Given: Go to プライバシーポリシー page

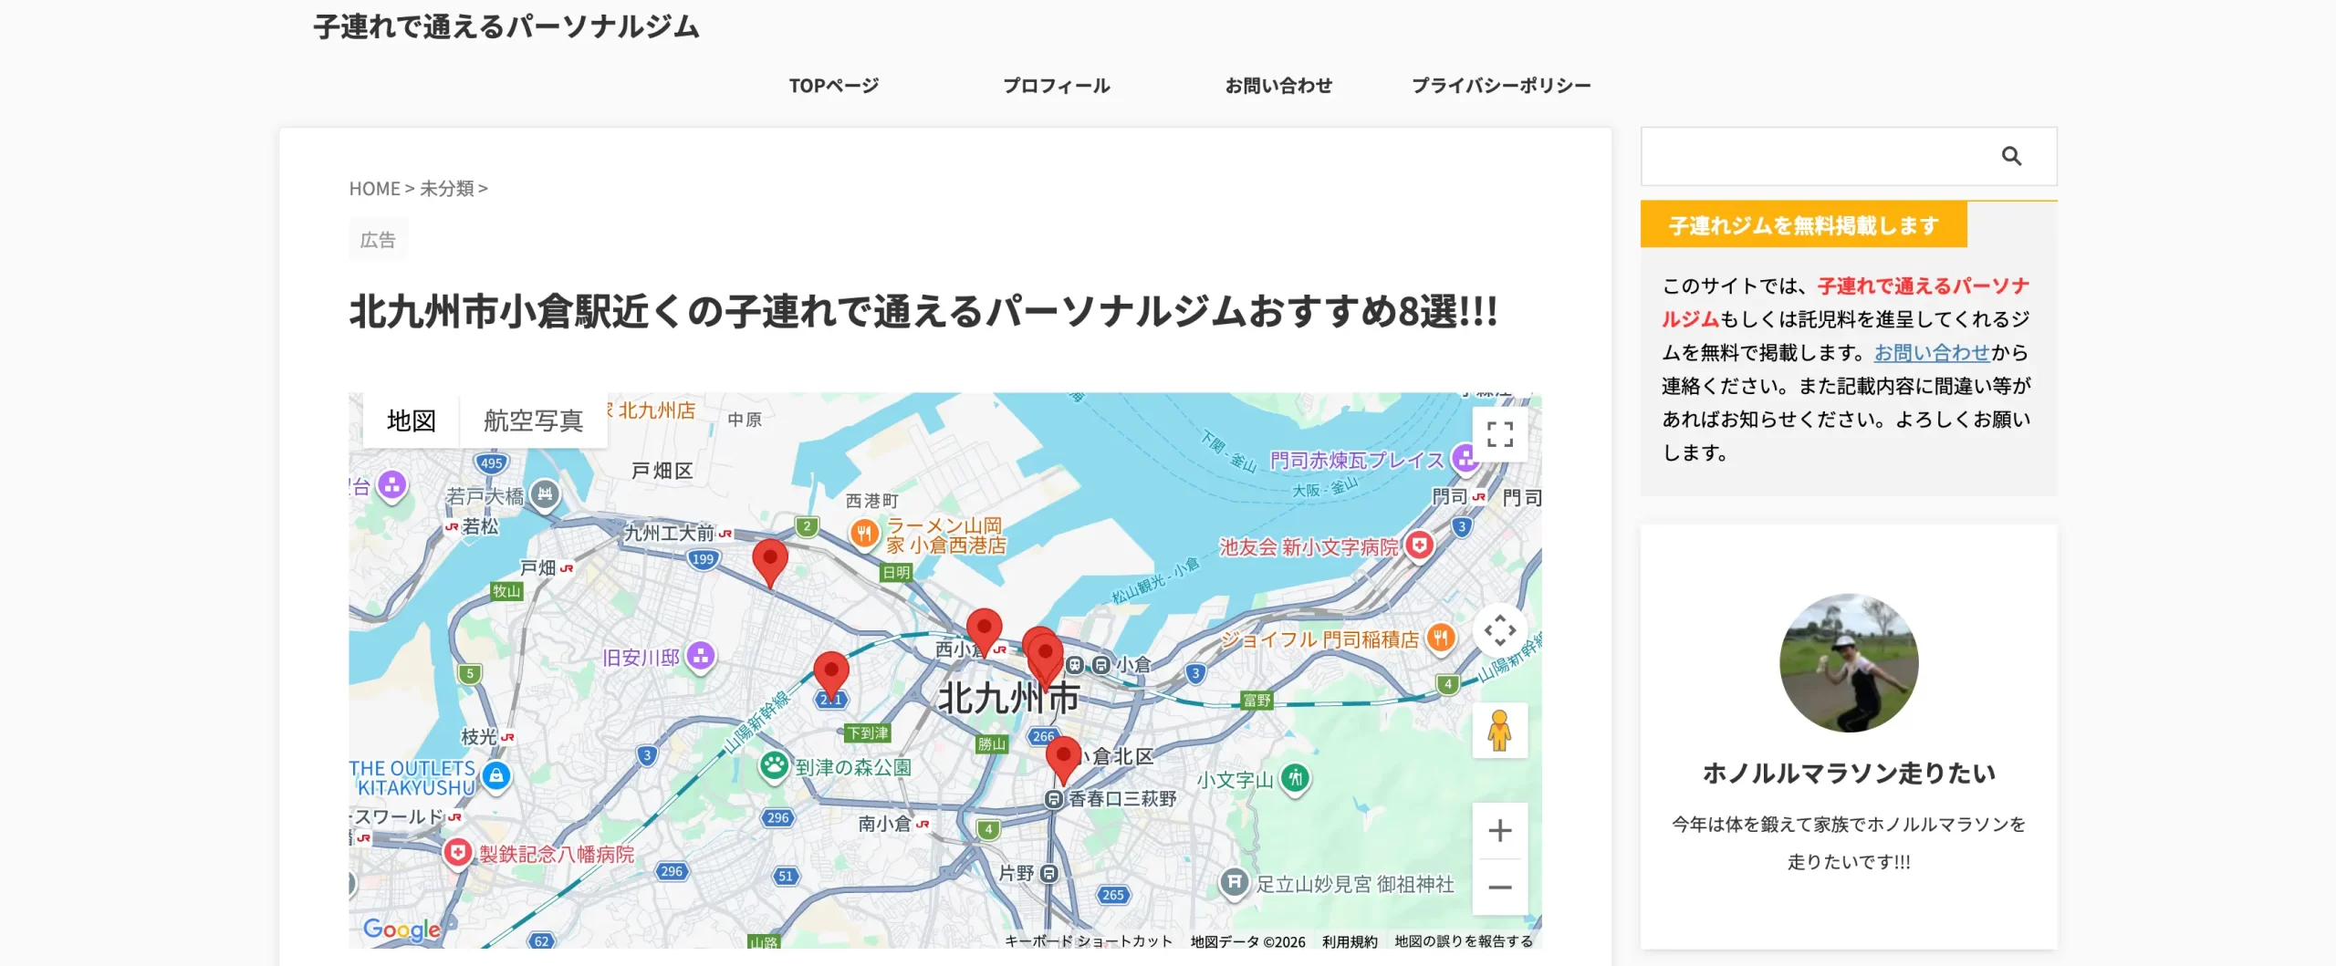Looking at the screenshot, I should [x=1501, y=86].
